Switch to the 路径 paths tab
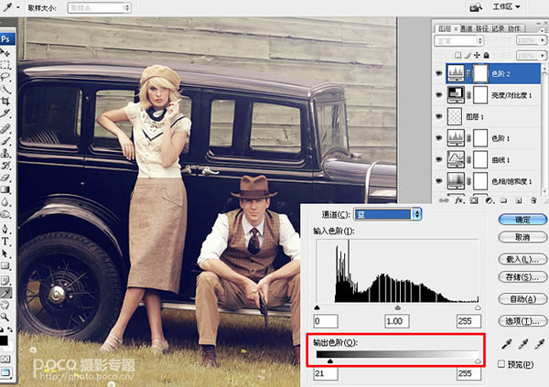Image resolution: width=549 pixels, height=387 pixels. coord(484,28)
